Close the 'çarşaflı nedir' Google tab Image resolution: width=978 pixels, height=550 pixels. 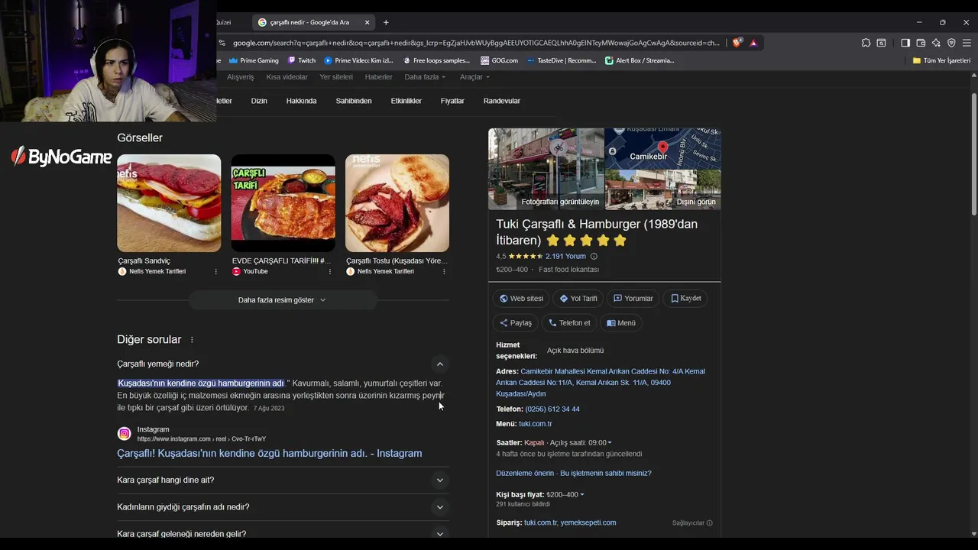[x=367, y=22]
